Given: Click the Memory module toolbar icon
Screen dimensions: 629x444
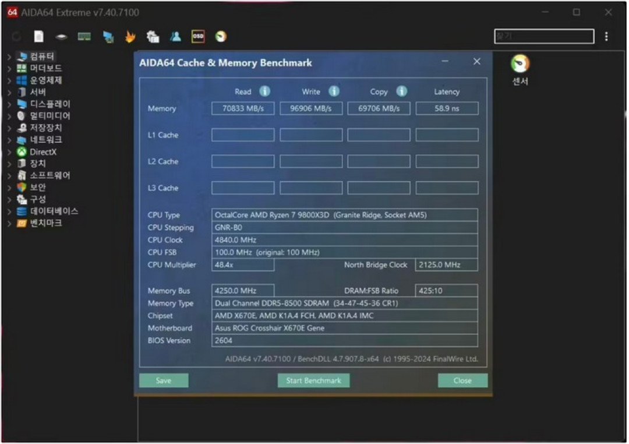Looking at the screenshot, I should point(84,36).
